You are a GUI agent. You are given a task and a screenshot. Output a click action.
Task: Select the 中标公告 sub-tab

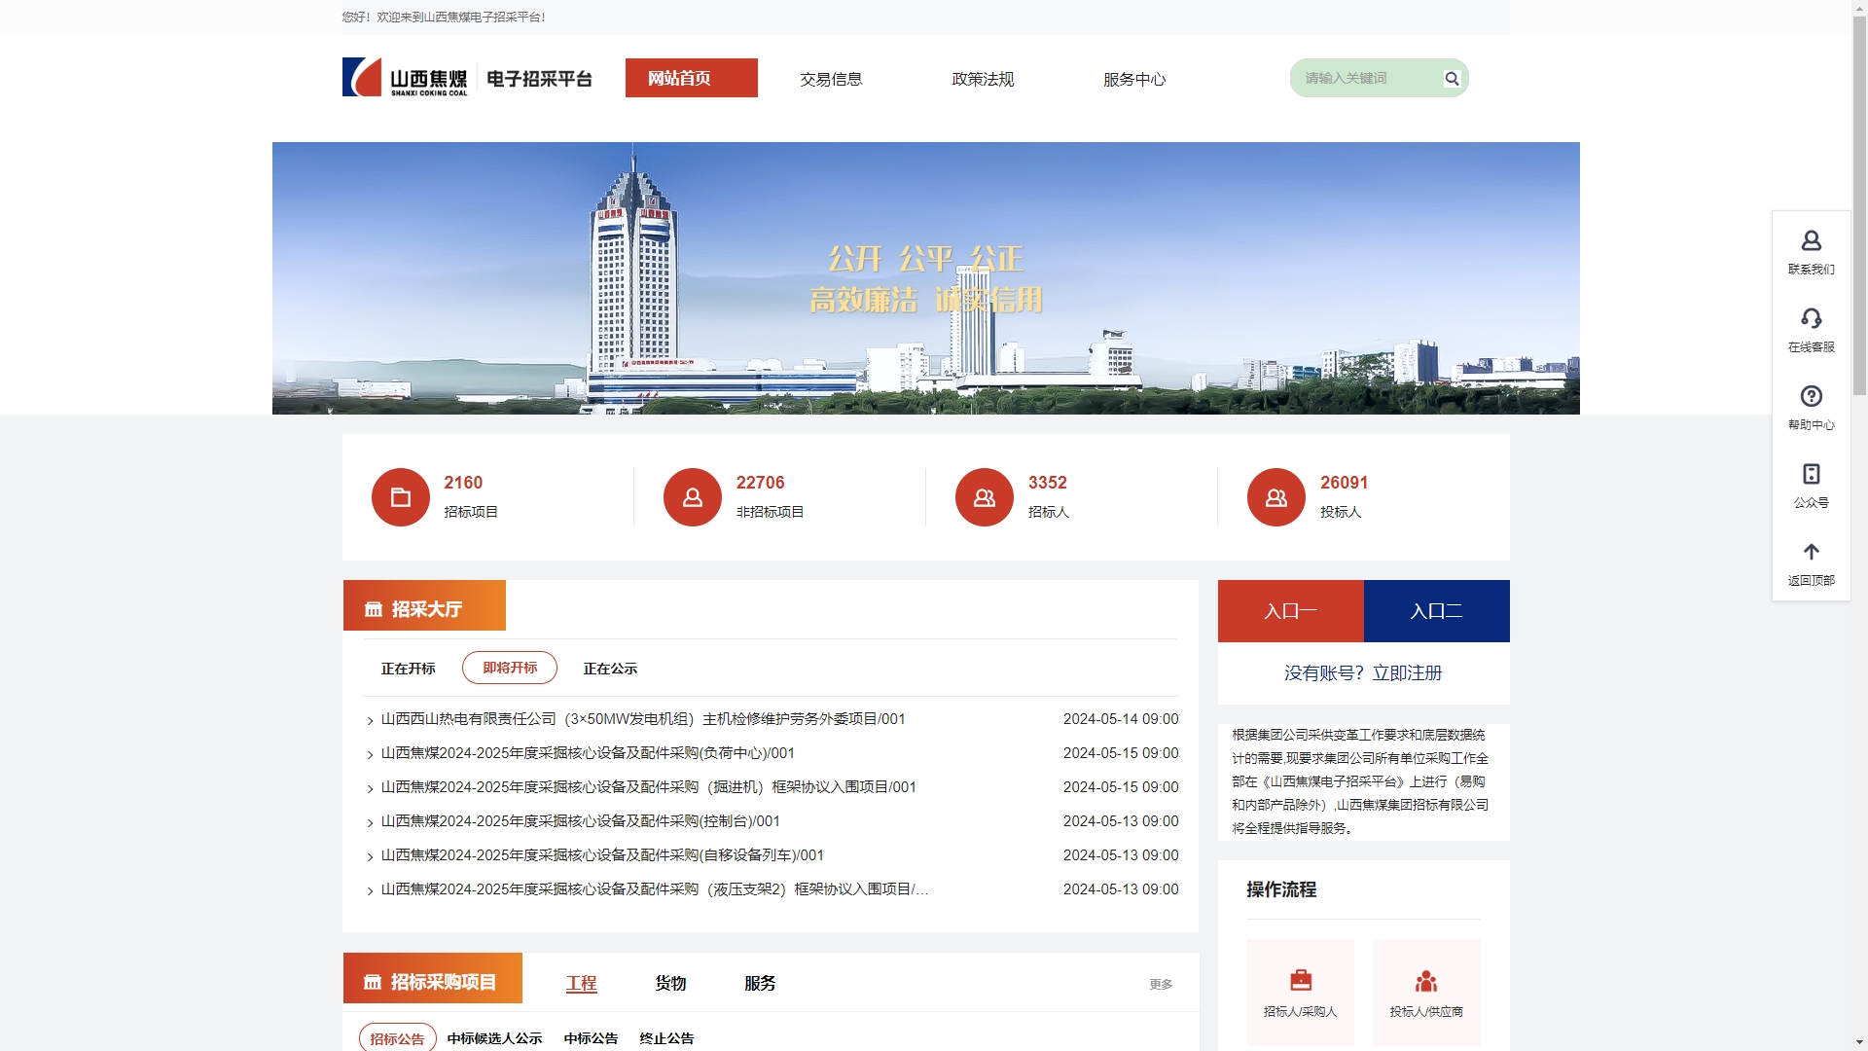[x=591, y=1038]
